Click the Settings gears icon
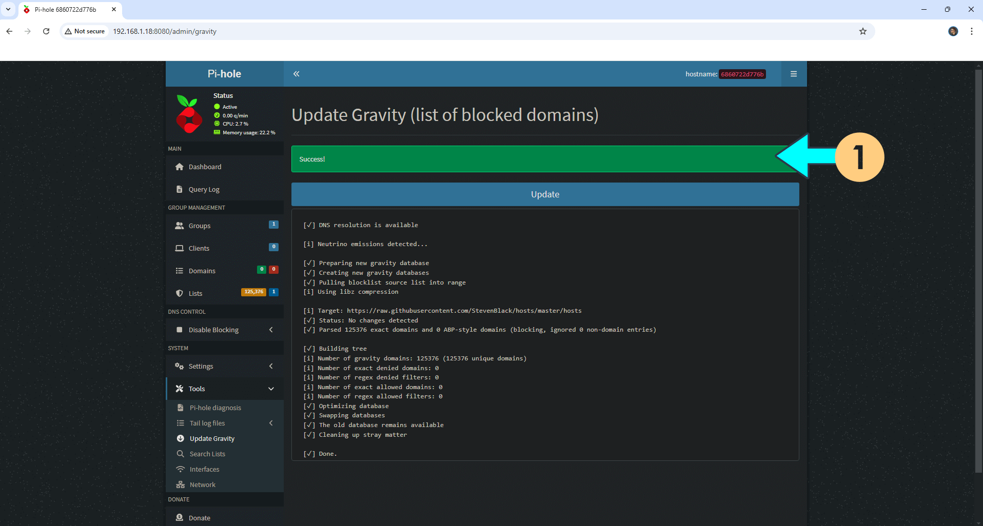983x526 pixels. pos(179,366)
